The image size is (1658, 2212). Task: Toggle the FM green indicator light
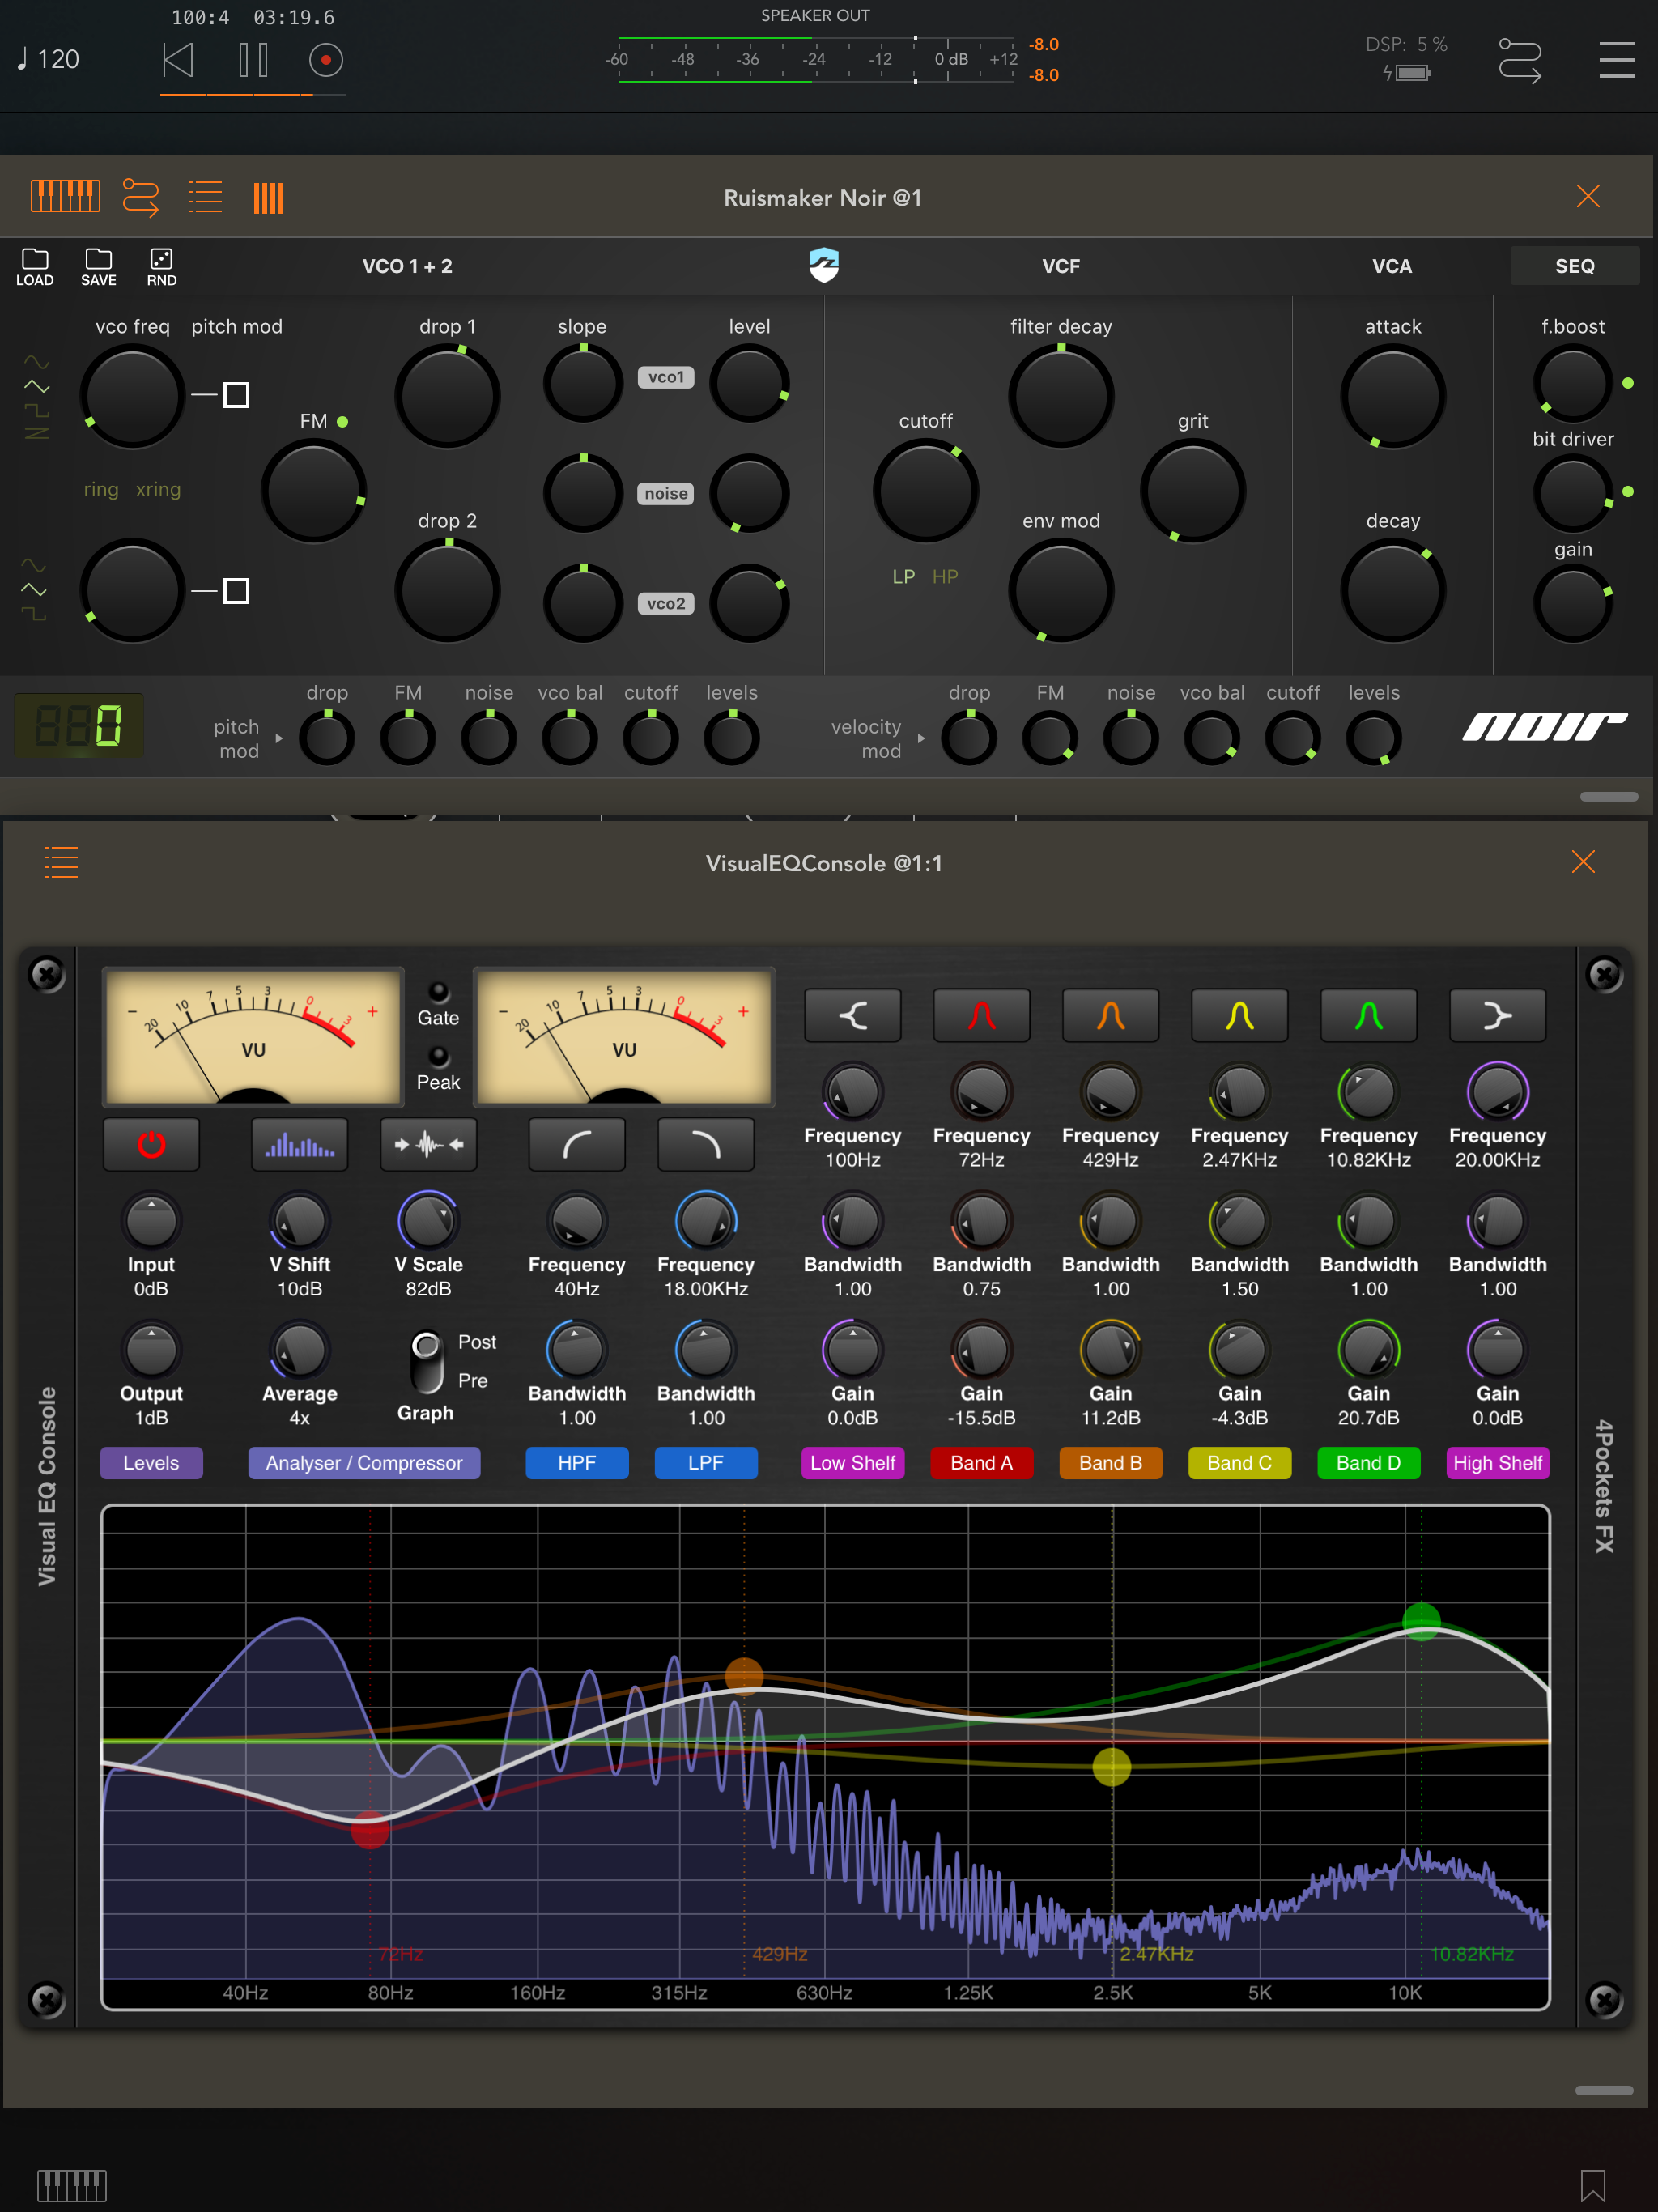click(x=343, y=421)
